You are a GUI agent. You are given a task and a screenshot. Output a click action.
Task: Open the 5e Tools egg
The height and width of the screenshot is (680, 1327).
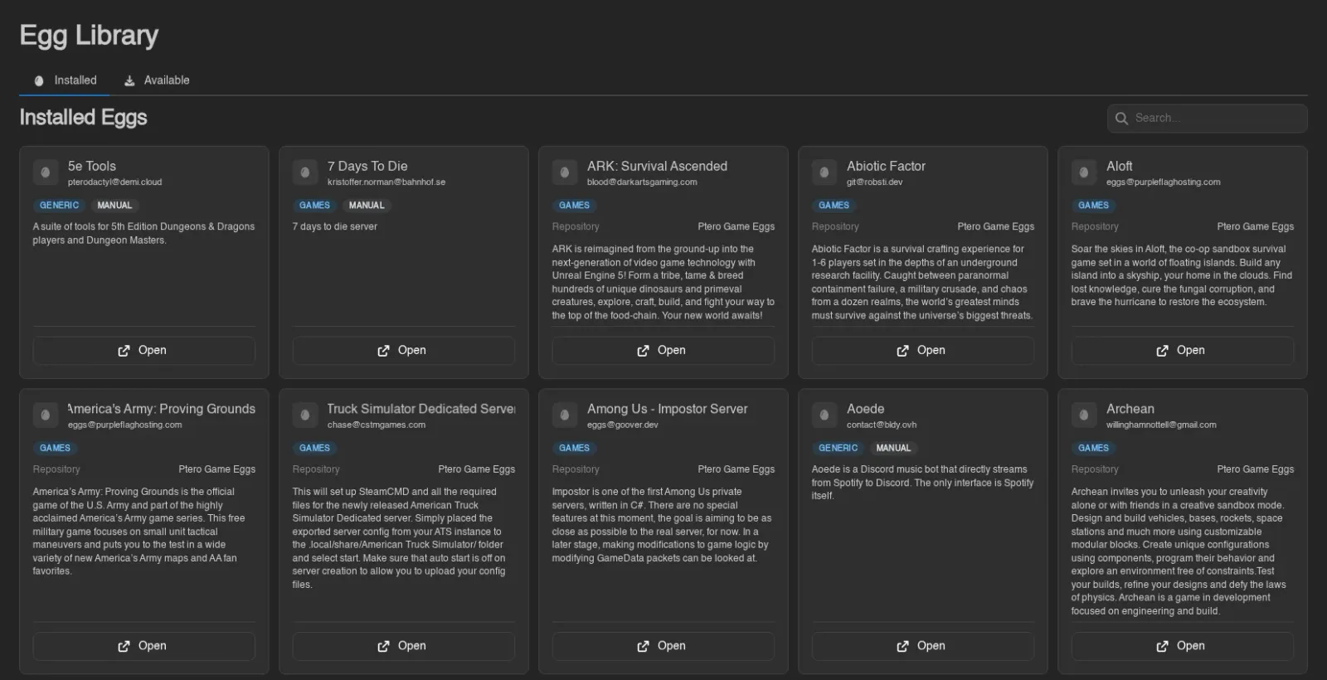click(x=143, y=351)
